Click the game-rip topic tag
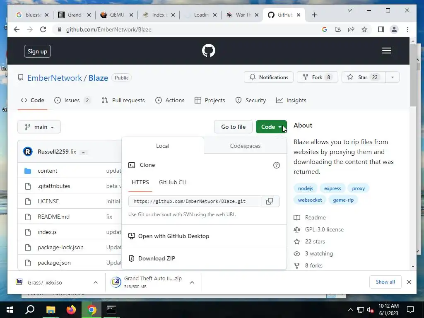 343,200
